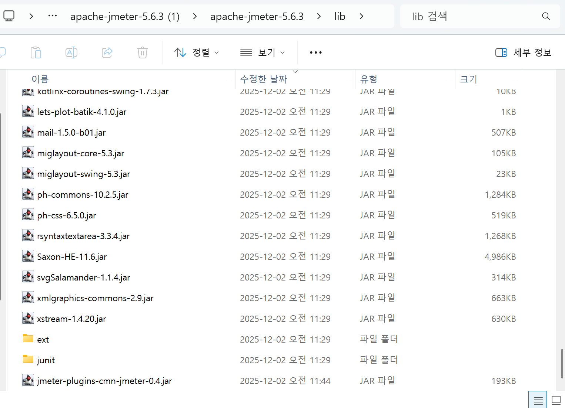Click the This PC monitor icon in address bar
This screenshot has width=565, height=408.
9,16
